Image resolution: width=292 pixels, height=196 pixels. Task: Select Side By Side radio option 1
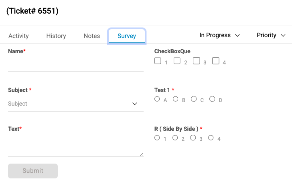pos(157,138)
